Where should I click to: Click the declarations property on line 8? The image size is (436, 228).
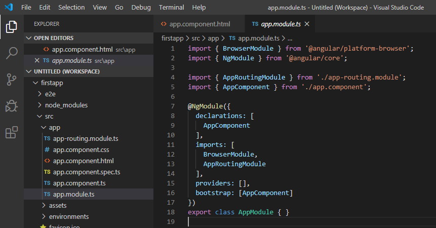(219, 116)
